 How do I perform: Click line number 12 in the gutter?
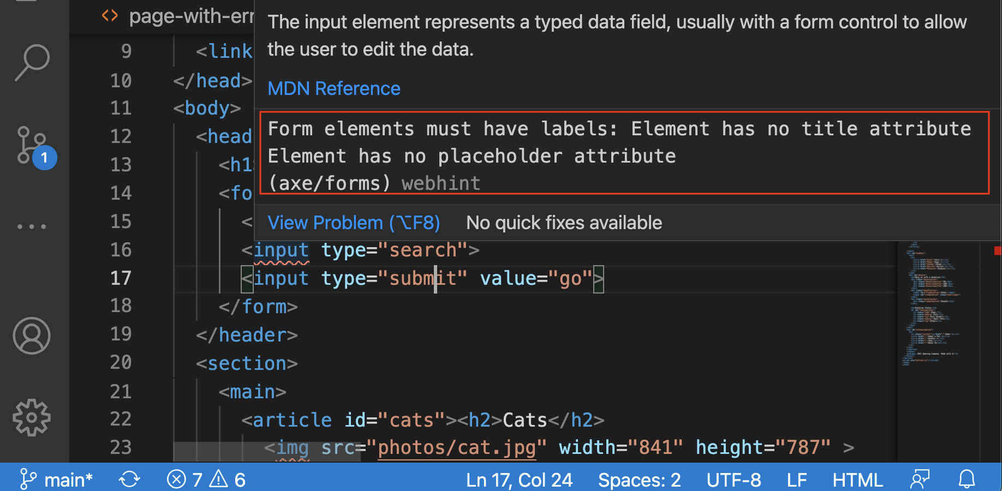tap(121, 136)
